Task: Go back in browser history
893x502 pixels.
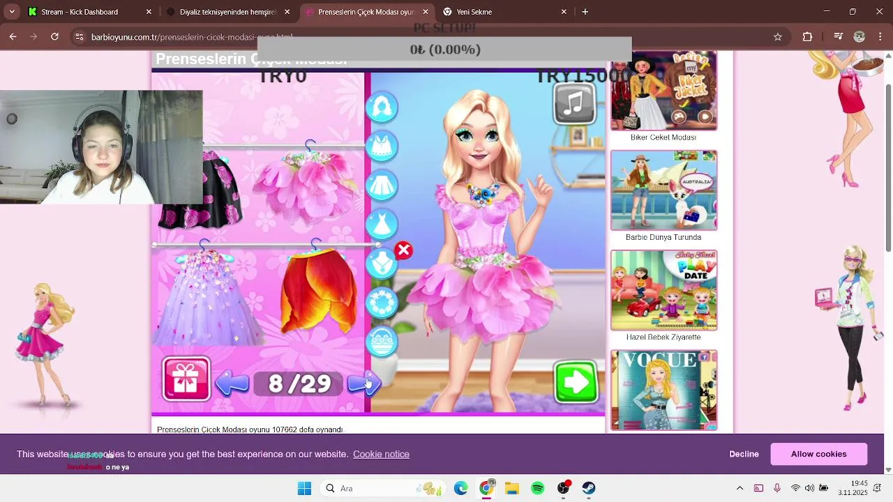Action: coord(13,37)
